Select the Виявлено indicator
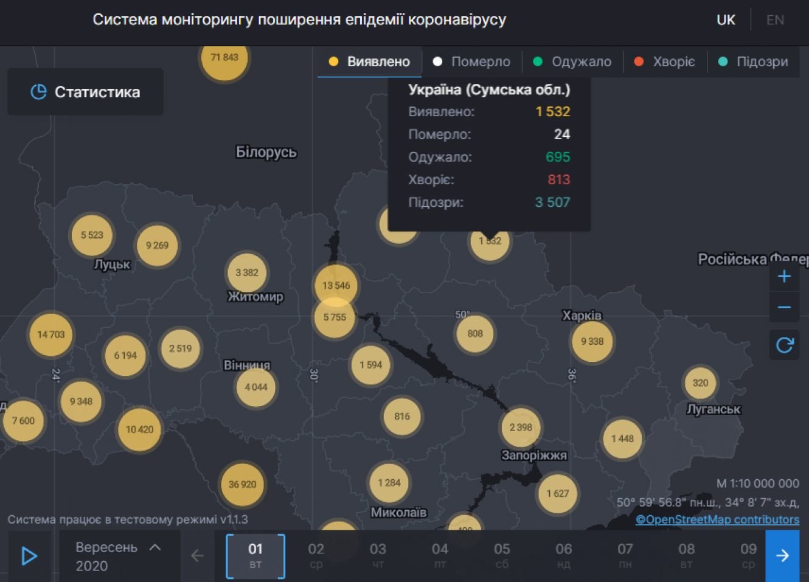 (x=370, y=61)
